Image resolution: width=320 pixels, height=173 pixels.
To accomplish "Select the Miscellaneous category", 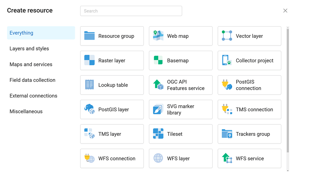I will (26, 111).
